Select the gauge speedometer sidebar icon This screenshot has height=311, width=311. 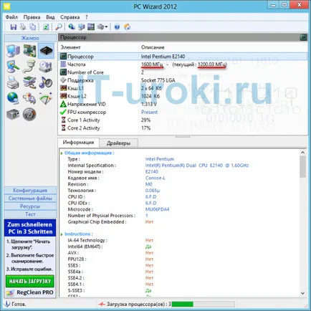tap(29, 114)
